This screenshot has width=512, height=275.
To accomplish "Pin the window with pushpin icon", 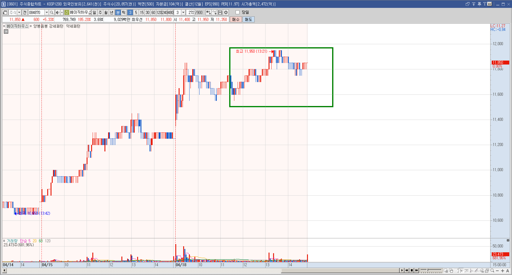I will coord(479,4).
